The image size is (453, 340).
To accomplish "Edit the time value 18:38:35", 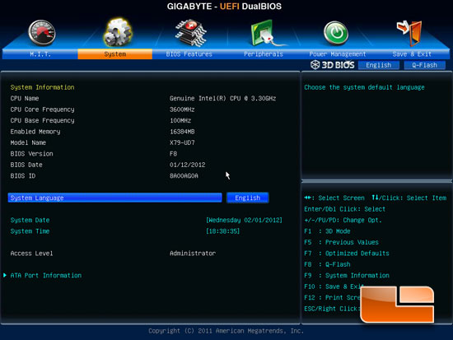I will coord(222,231).
